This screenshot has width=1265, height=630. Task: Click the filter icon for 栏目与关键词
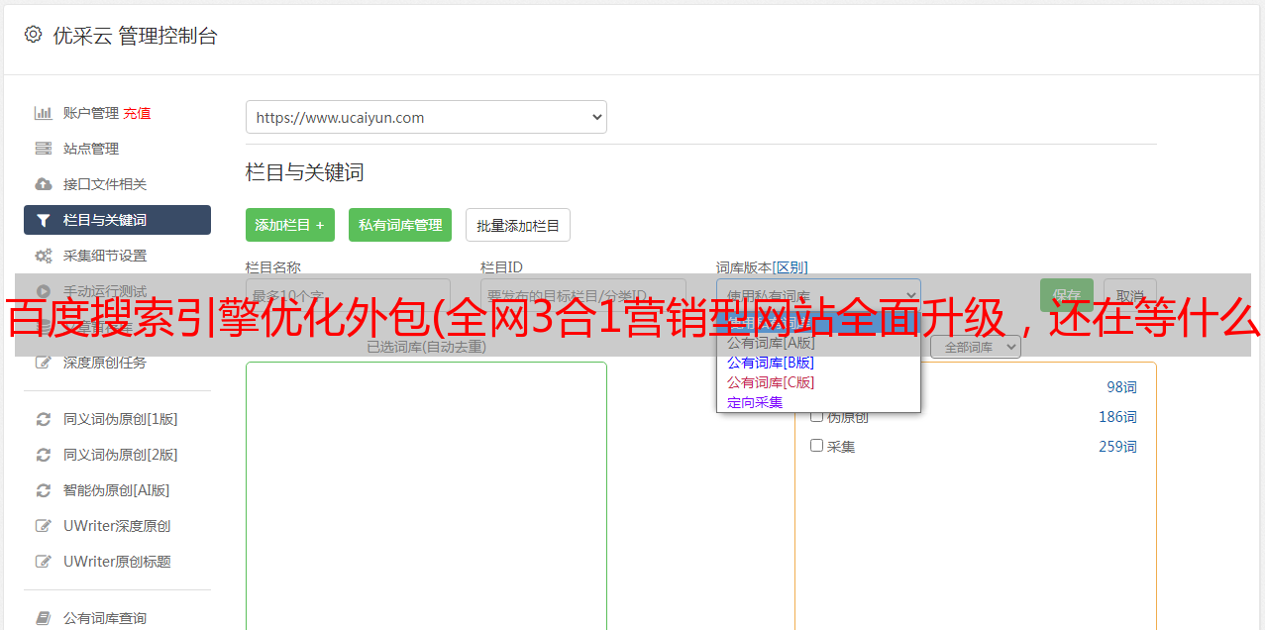(44, 220)
